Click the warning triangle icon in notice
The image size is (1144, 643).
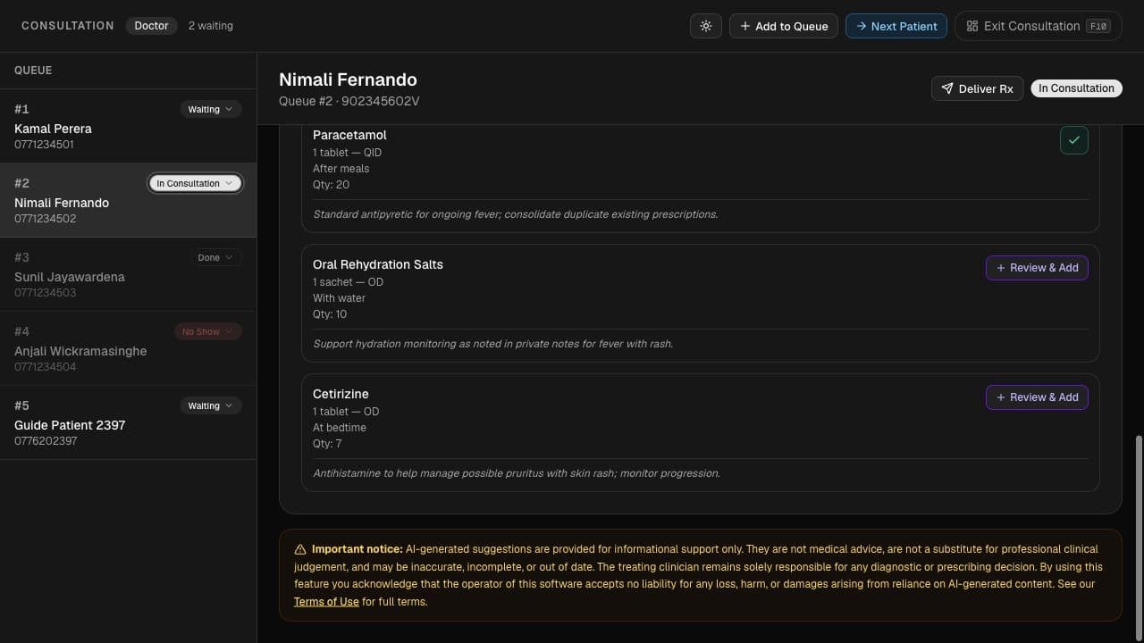pyautogui.click(x=300, y=550)
